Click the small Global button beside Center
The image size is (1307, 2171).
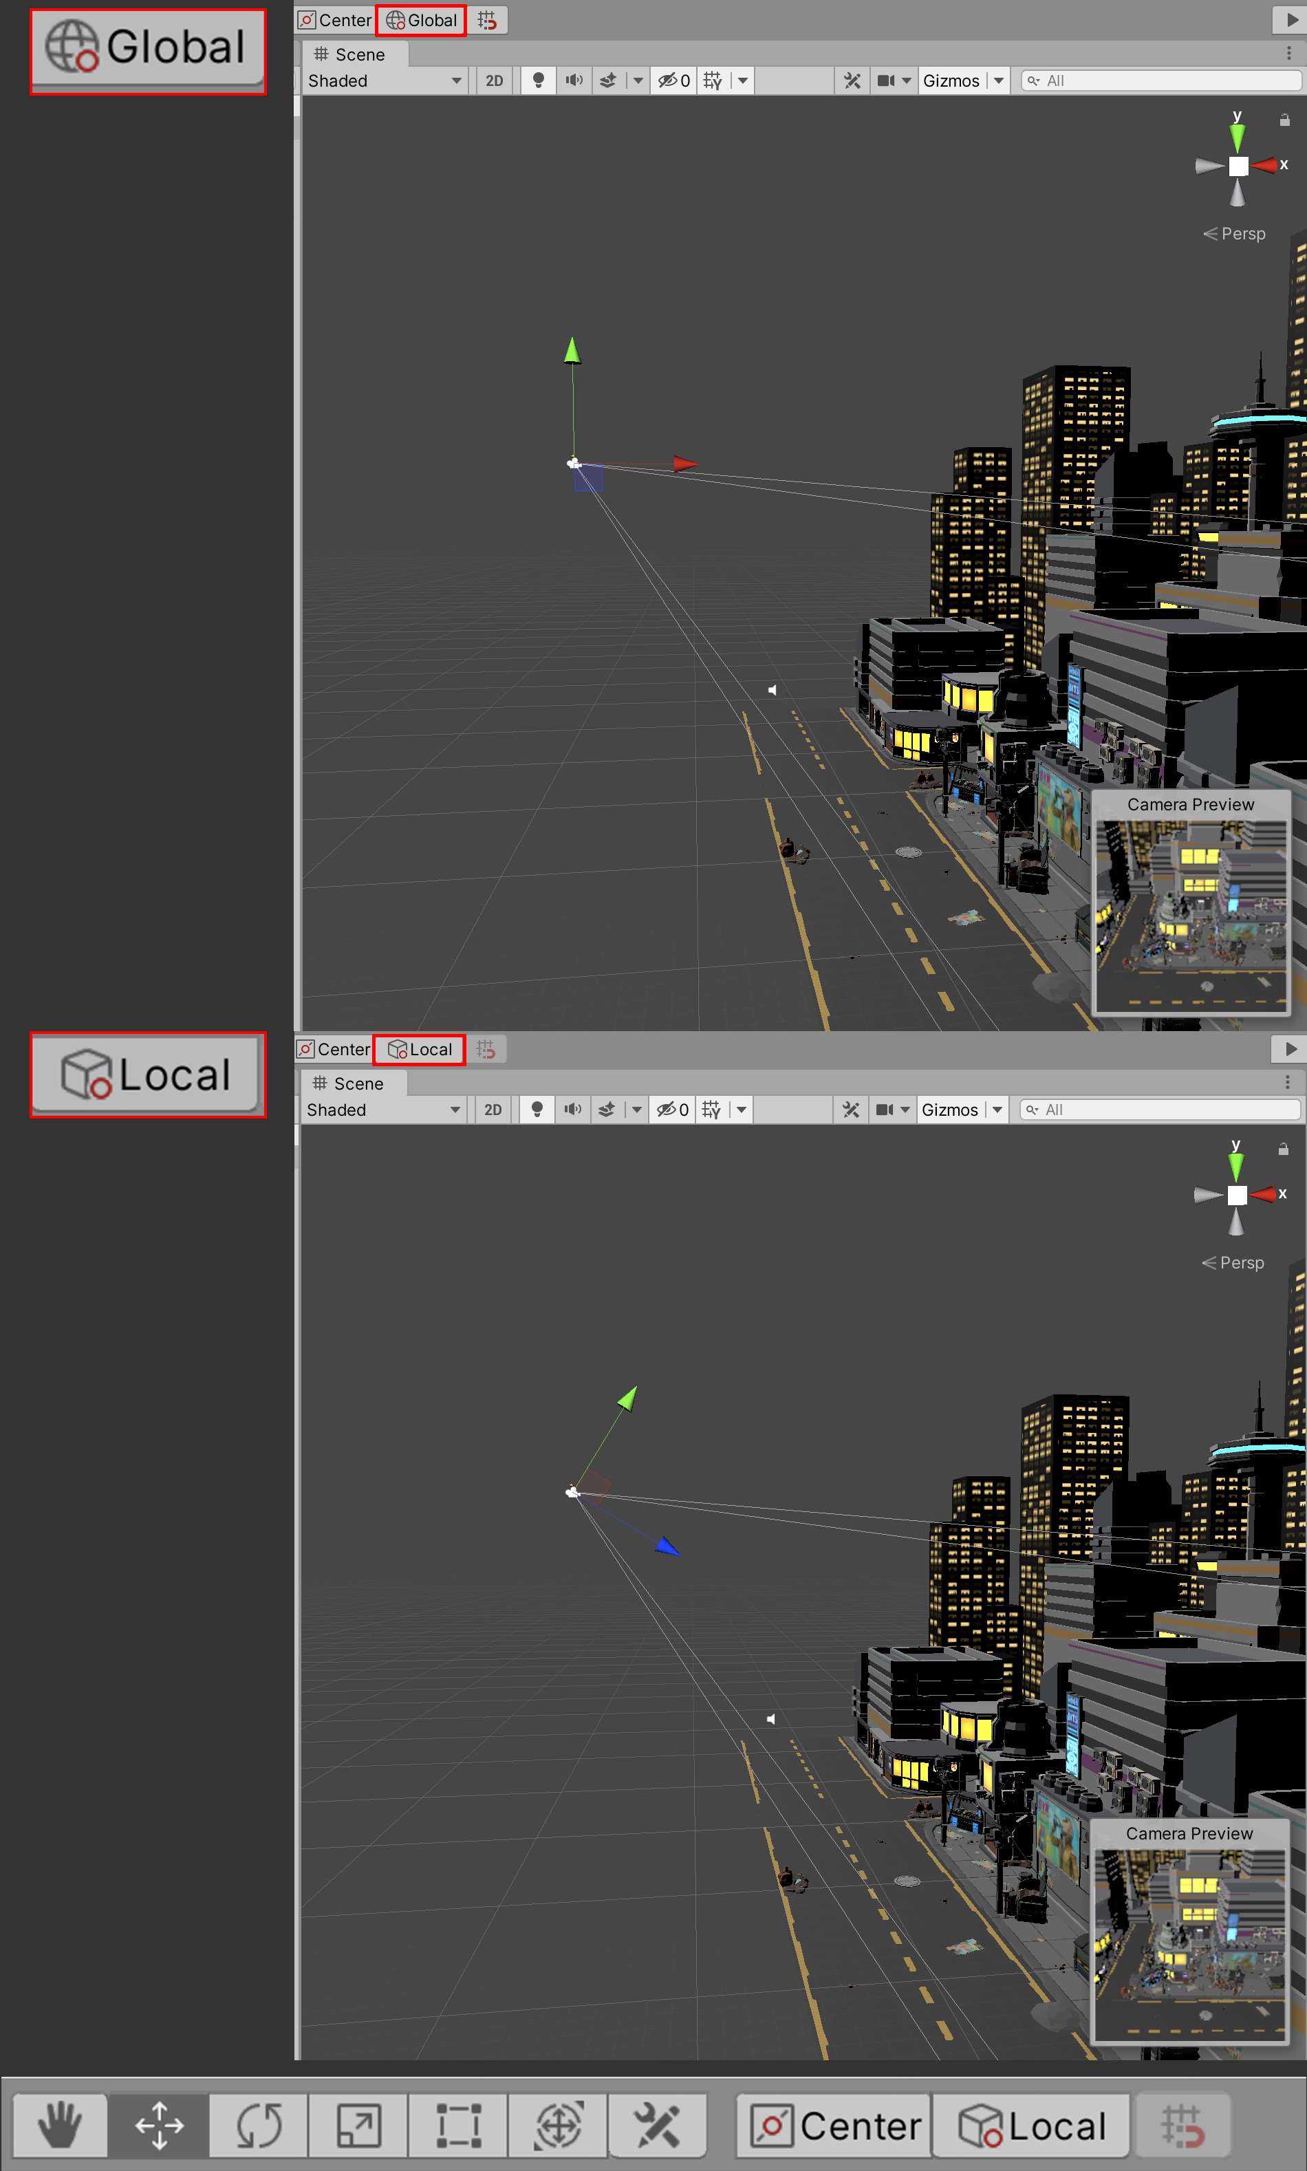[x=421, y=20]
